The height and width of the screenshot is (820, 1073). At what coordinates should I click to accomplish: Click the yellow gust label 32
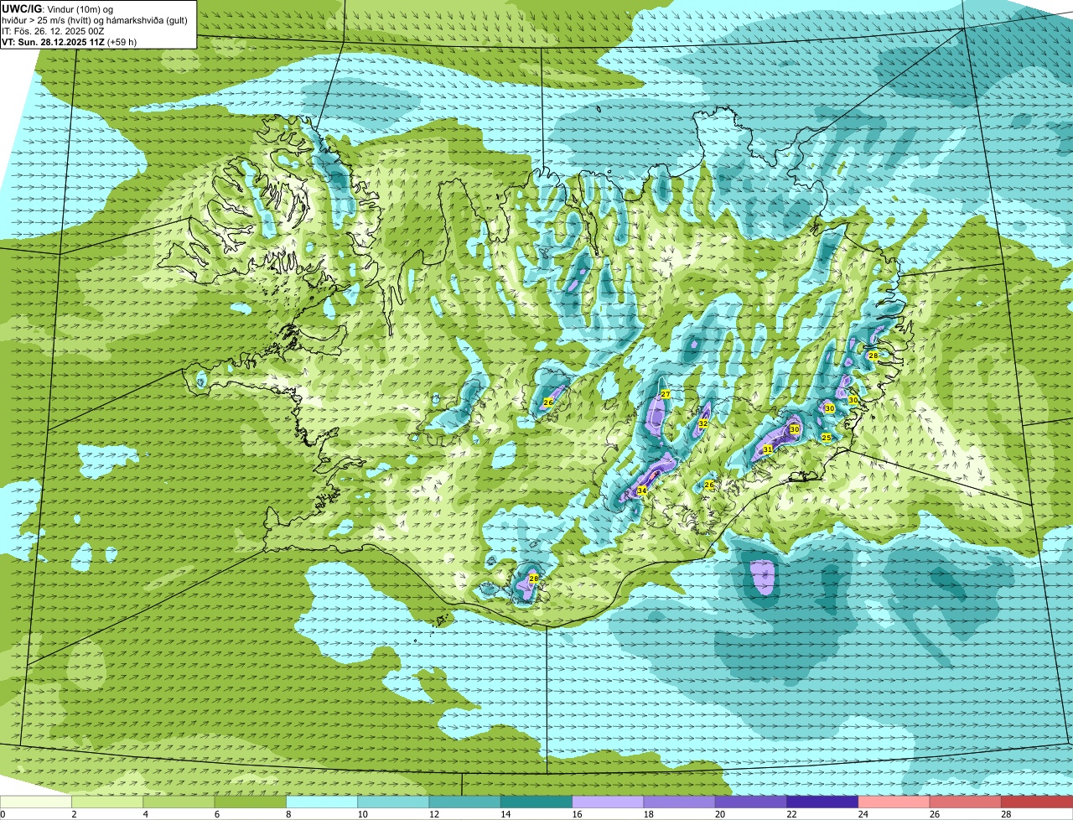pos(703,423)
